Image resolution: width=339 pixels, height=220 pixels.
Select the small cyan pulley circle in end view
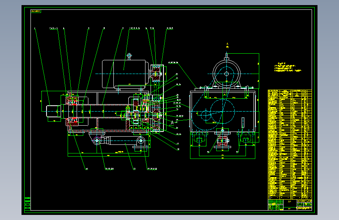206,115
